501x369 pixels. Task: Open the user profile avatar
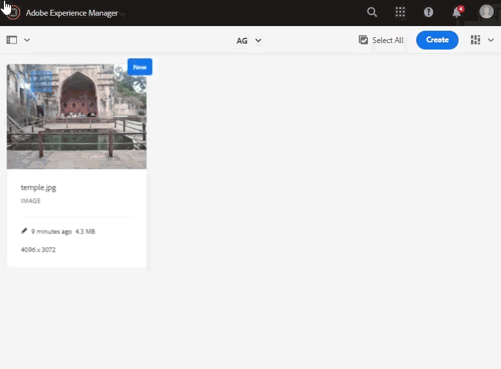coord(486,12)
